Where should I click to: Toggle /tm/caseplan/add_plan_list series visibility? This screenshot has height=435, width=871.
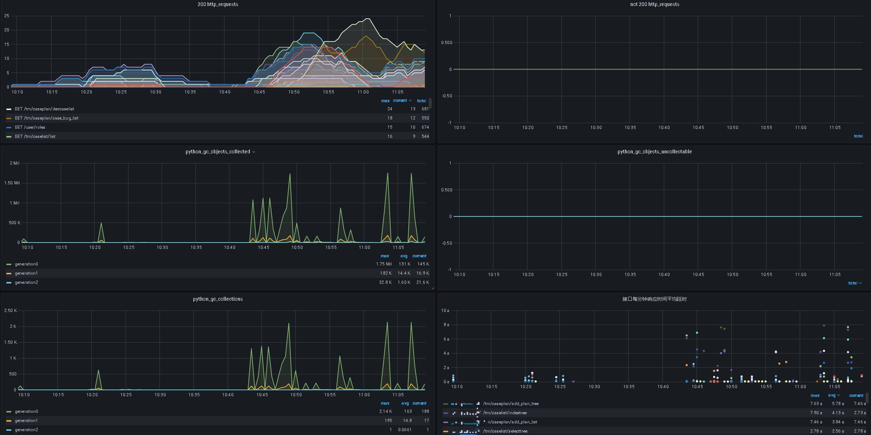pyautogui.click(x=512, y=422)
